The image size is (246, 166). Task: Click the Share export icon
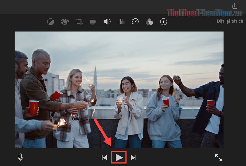click(x=235, y=6)
